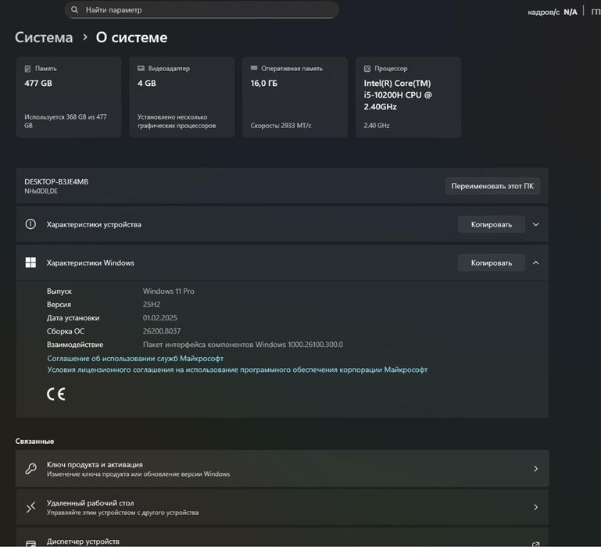The width and height of the screenshot is (601, 547).
Task: Click the 'Связанные' section heading
Action: pos(34,442)
